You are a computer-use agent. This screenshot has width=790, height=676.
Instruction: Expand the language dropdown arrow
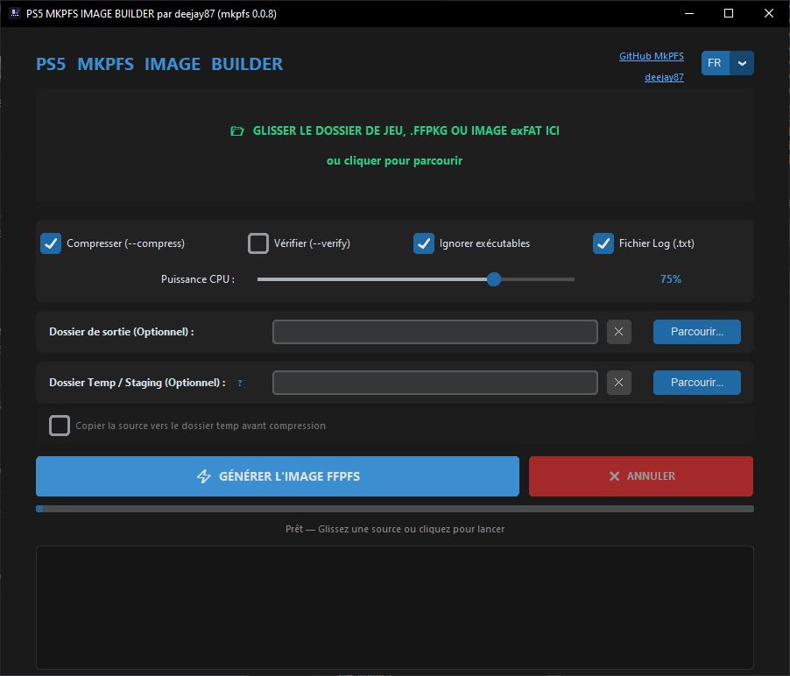[x=742, y=63]
